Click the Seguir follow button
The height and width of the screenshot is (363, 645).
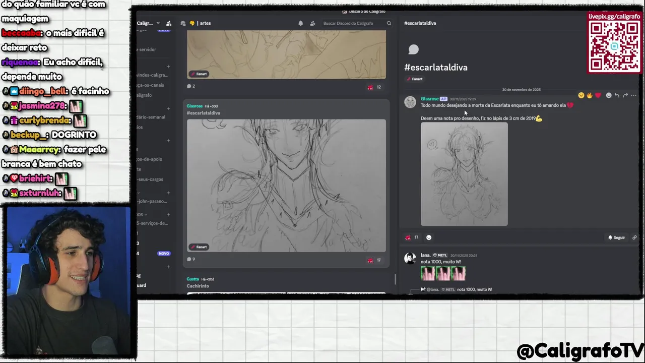[616, 237]
